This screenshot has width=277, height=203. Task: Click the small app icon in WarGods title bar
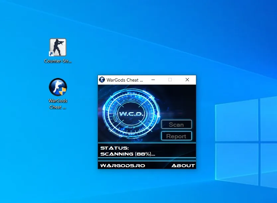click(102, 80)
